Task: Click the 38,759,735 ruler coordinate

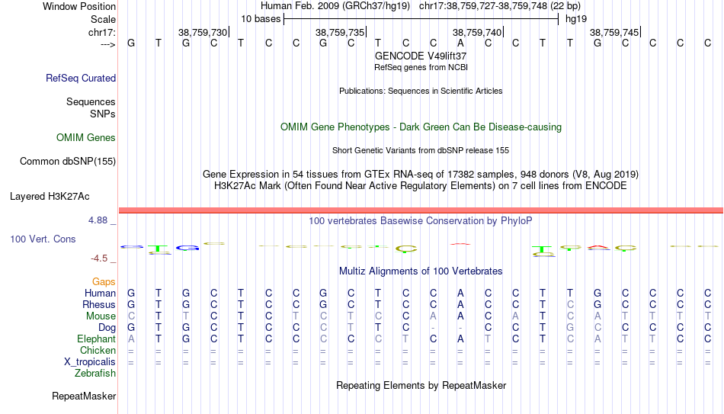Action: pyautogui.click(x=340, y=32)
